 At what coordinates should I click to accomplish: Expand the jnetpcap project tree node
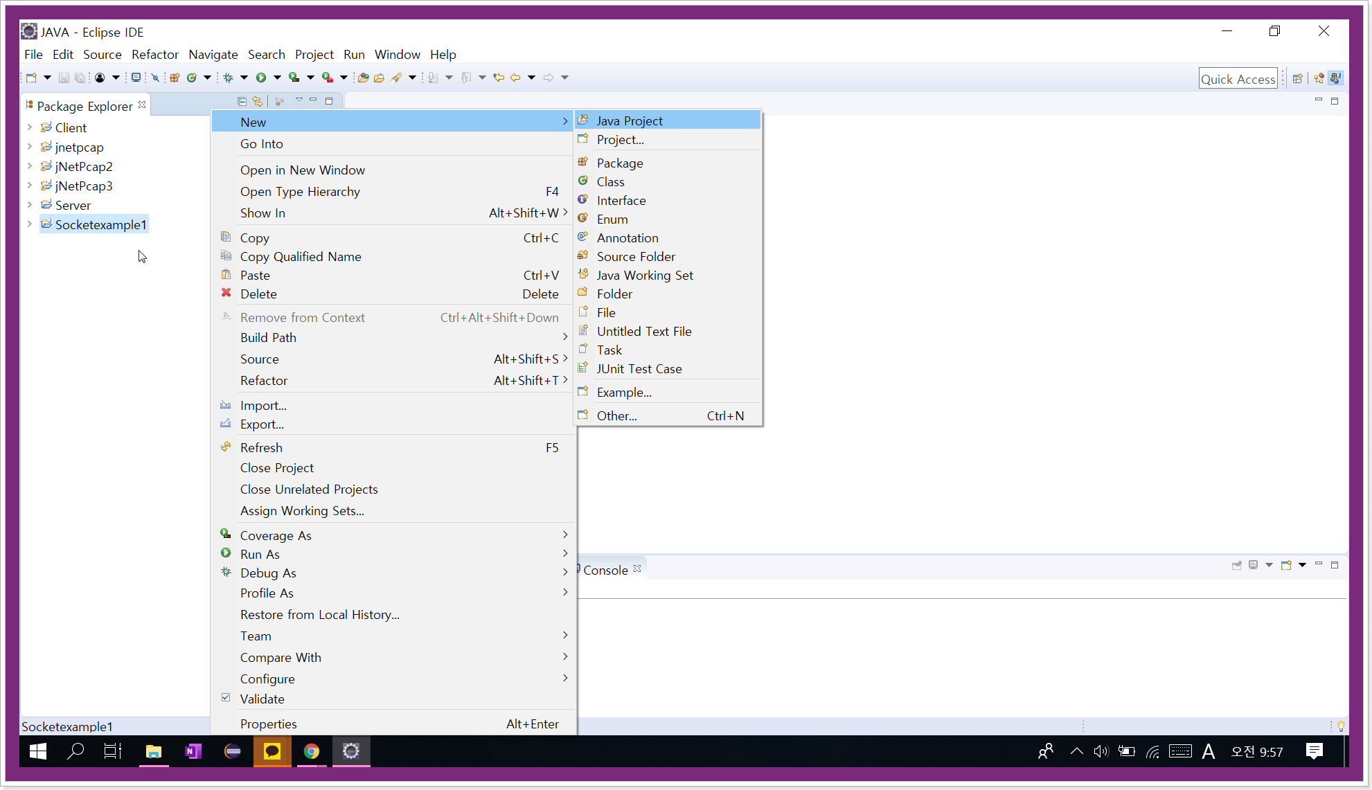point(30,147)
